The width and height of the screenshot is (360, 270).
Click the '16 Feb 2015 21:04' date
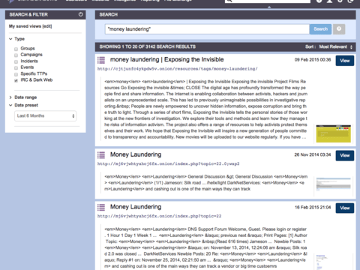pyautogui.click(x=313, y=207)
